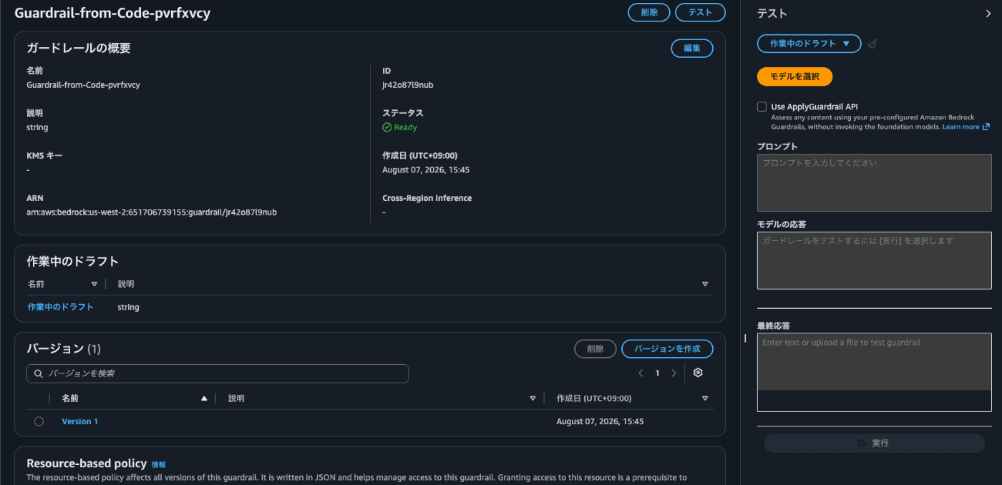Click the 実行 run button

click(874, 443)
